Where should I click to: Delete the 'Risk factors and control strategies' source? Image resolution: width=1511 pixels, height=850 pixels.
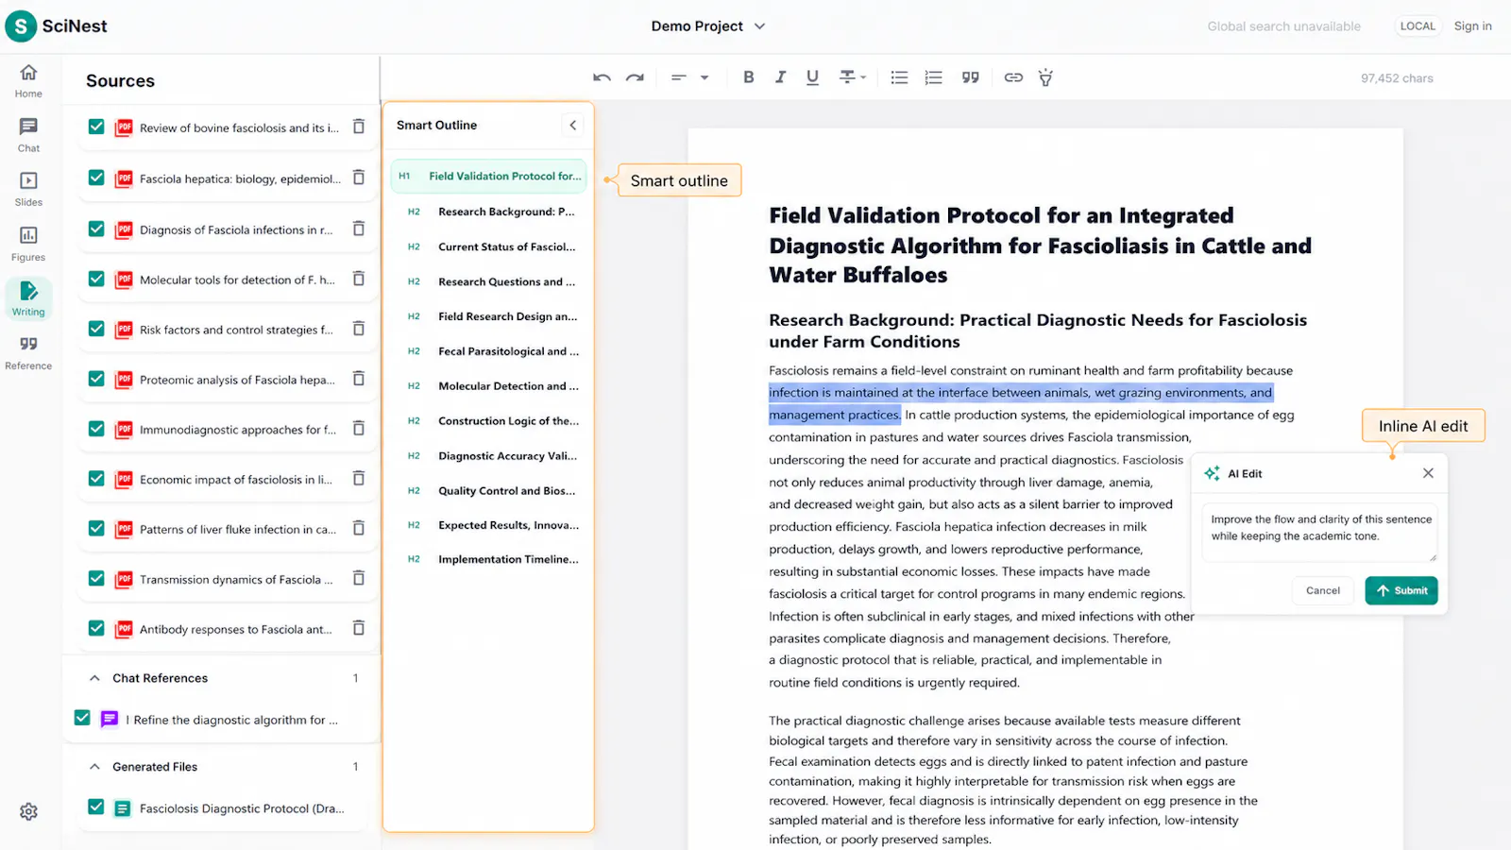359,329
